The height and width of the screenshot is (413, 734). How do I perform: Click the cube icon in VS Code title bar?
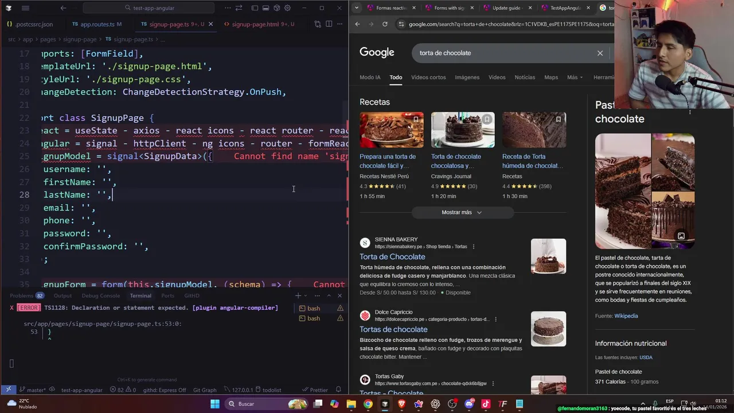point(277,8)
